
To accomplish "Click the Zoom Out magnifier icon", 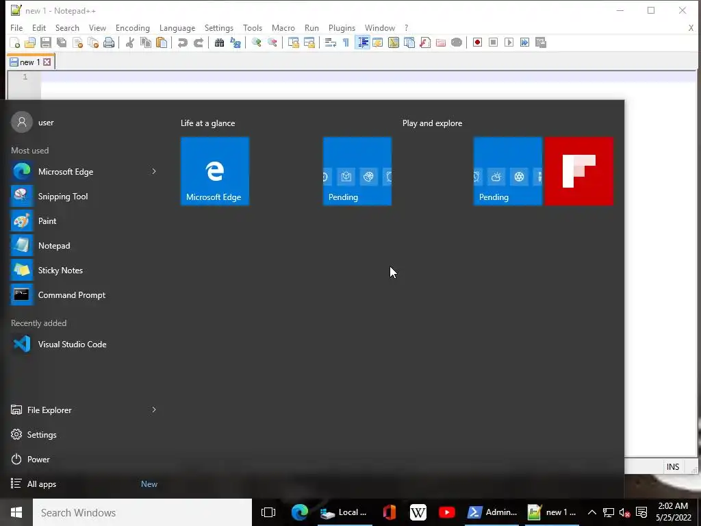I will coord(272,42).
